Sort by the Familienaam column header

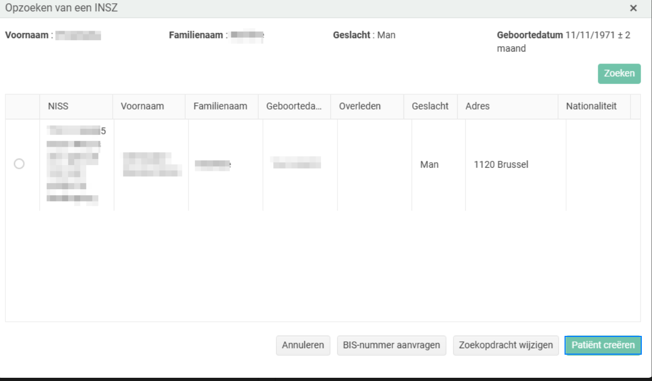coord(220,106)
